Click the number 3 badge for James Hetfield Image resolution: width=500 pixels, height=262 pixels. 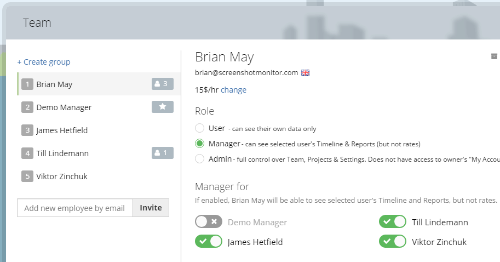pos(27,130)
